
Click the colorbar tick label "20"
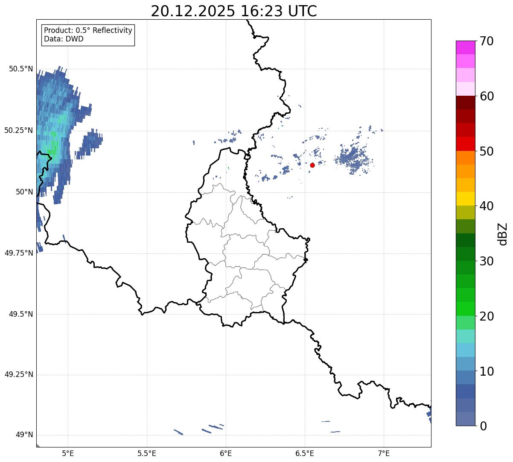click(487, 316)
